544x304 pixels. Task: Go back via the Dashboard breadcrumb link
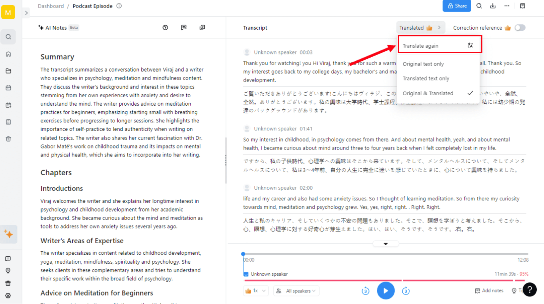[51, 6]
